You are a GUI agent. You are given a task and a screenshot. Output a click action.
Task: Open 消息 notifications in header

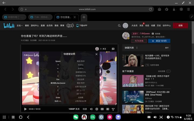coord(141,26)
